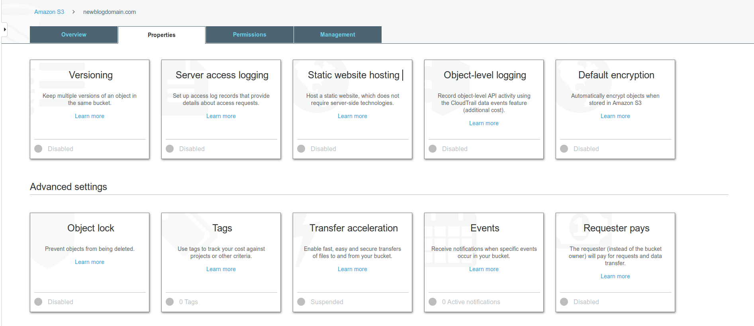
Task: Click the '0 Tags' status text
Action: tap(188, 302)
